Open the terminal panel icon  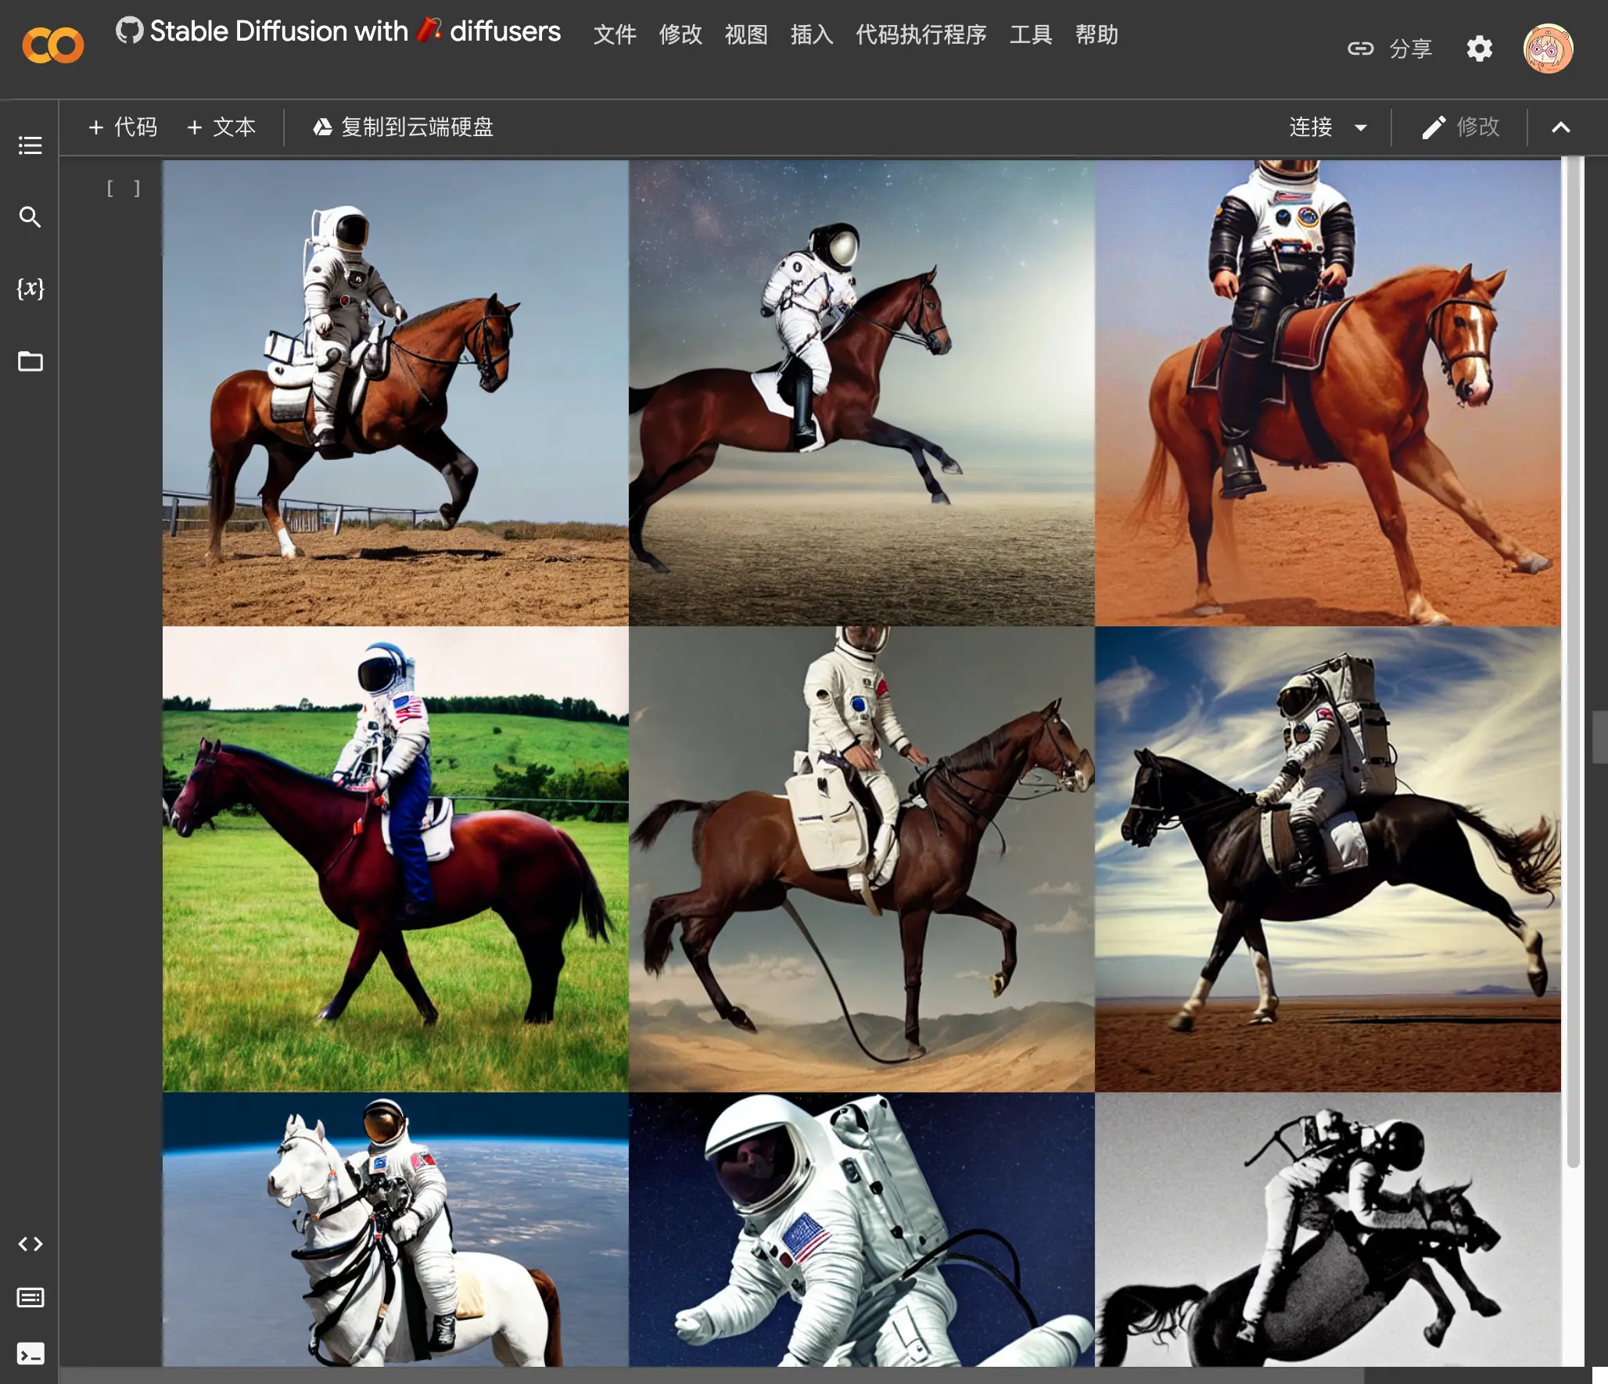coord(30,1354)
